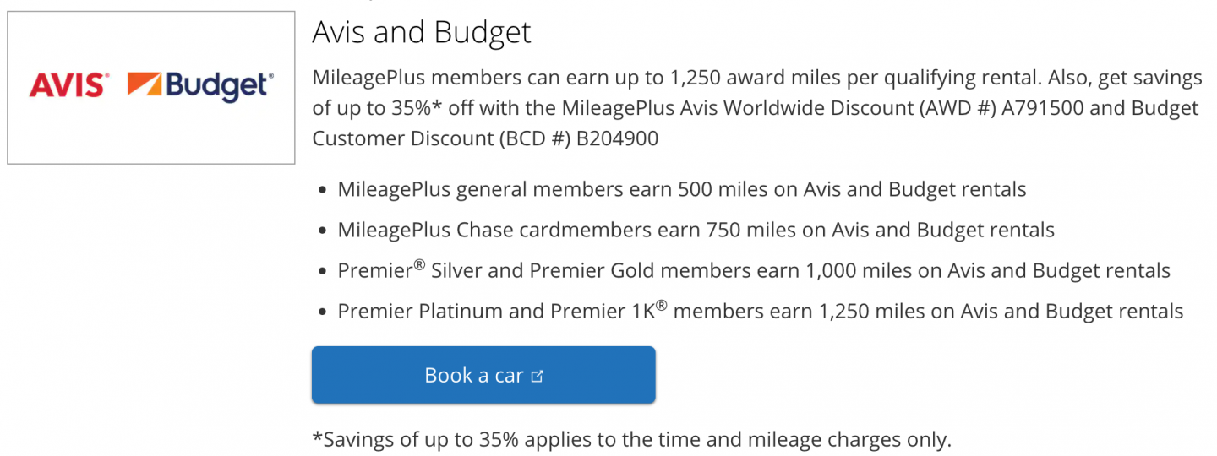
Task: Click the registered symbol before Silver
Action: [419, 264]
